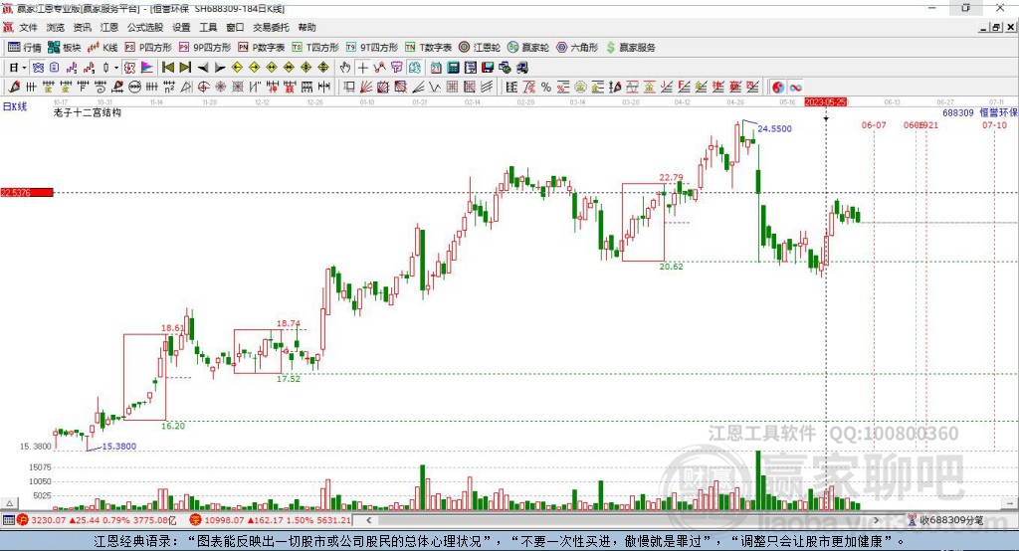This screenshot has width=1019, height=551.
Task: Click scrollbar left arrow below chart
Action: point(368,520)
